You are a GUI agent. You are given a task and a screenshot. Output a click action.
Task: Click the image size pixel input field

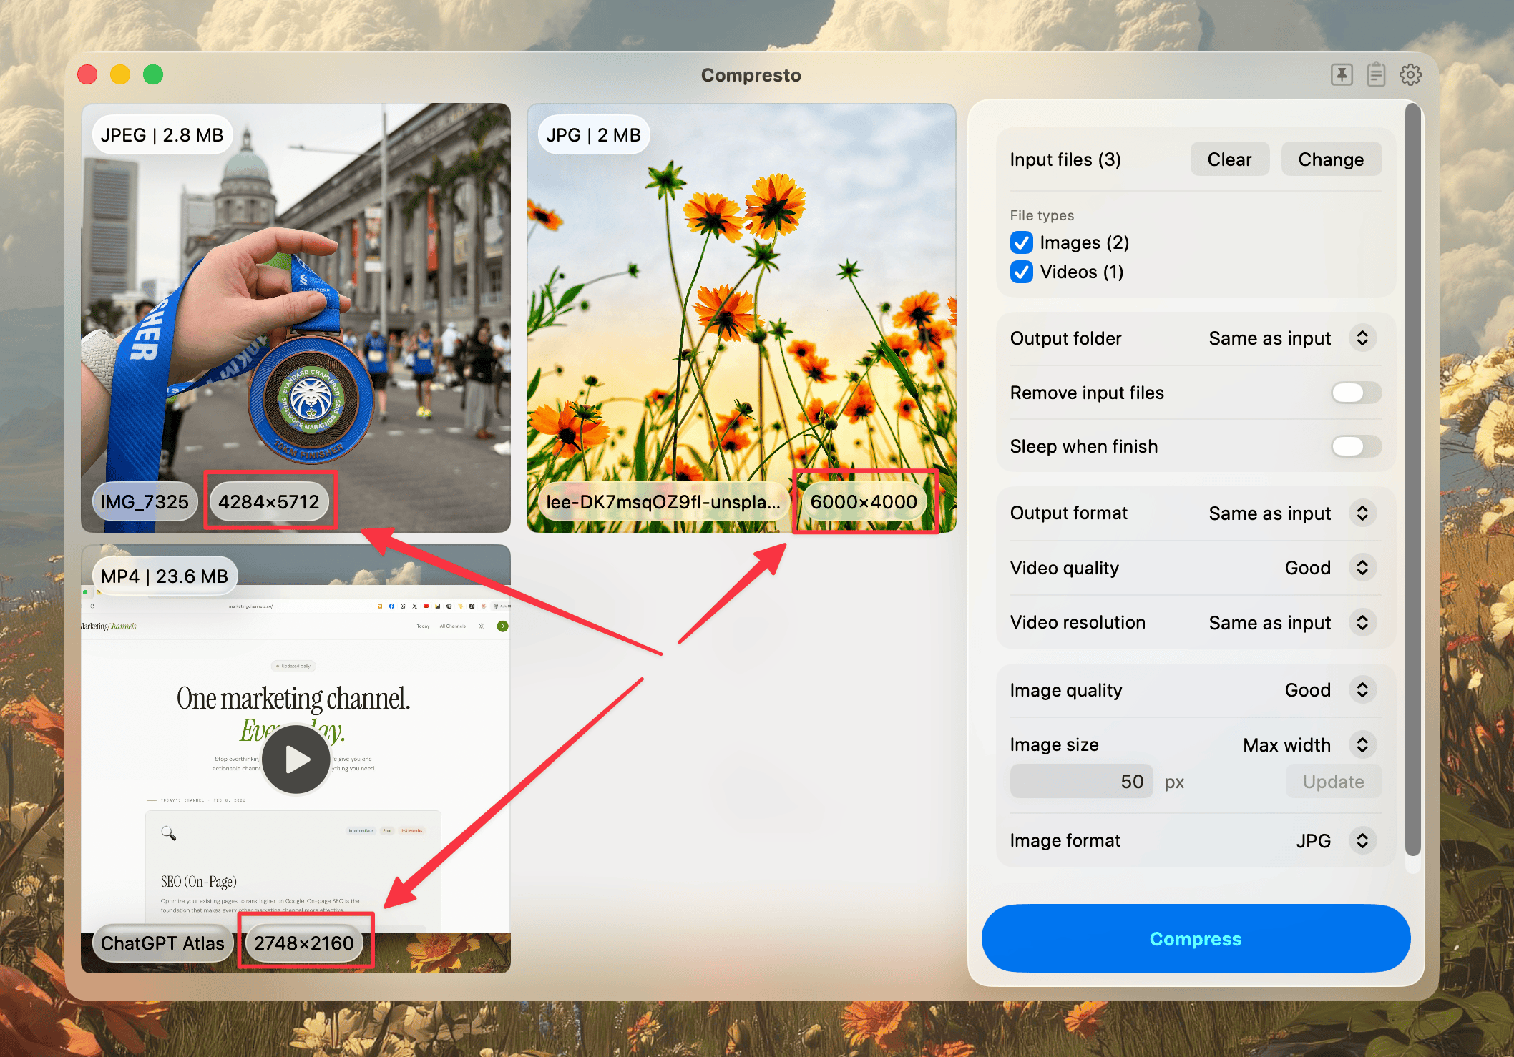click(1080, 782)
